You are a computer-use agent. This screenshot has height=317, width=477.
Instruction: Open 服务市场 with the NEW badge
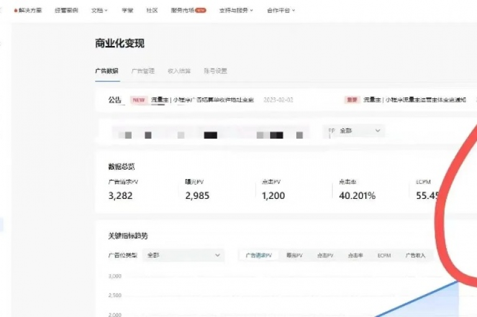188,11
